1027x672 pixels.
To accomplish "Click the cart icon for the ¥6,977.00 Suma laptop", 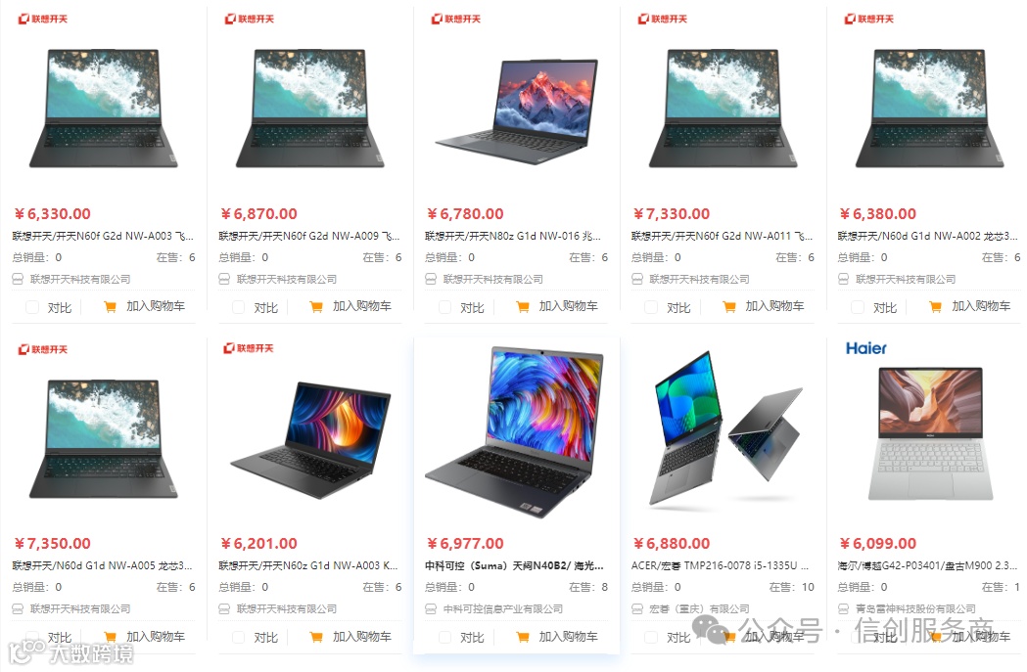I will click(523, 637).
